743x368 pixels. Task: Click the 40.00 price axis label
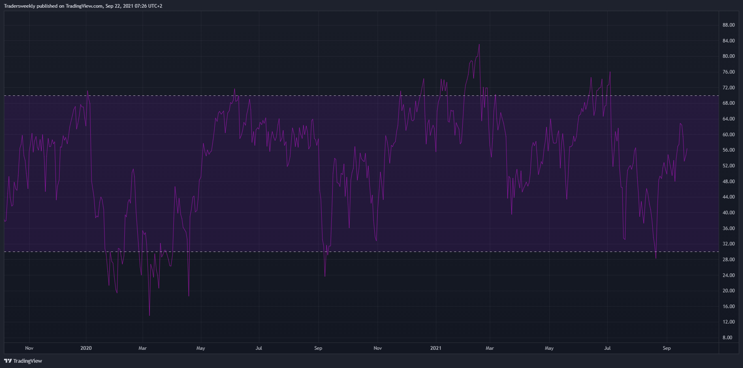point(728,213)
